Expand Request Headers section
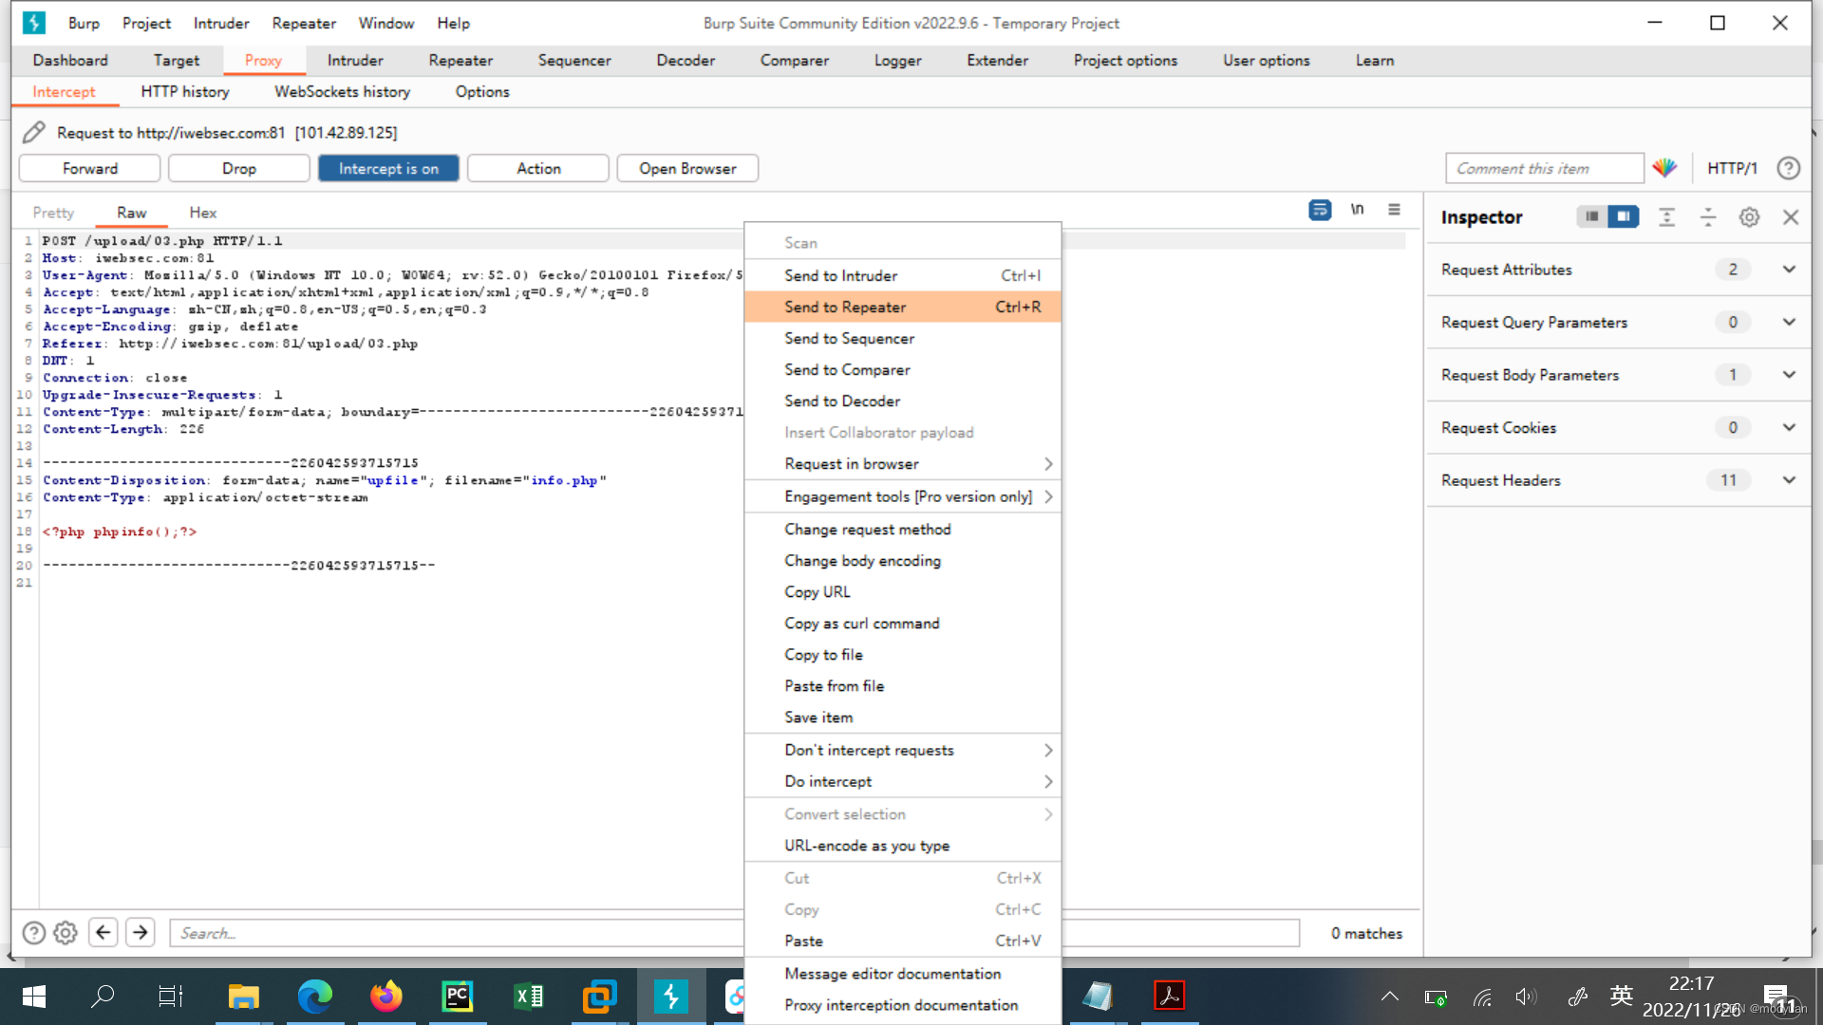Viewport: 1823px width, 1025px height. pyautogui.click(x=1789, y=480)
